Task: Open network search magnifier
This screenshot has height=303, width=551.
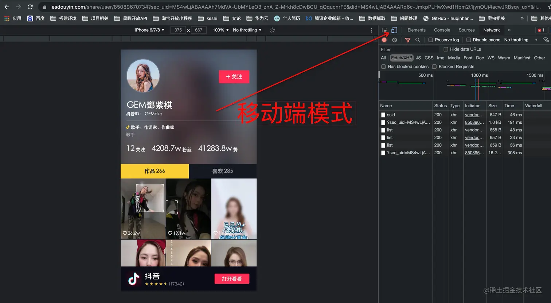Action: coord(418,40)
